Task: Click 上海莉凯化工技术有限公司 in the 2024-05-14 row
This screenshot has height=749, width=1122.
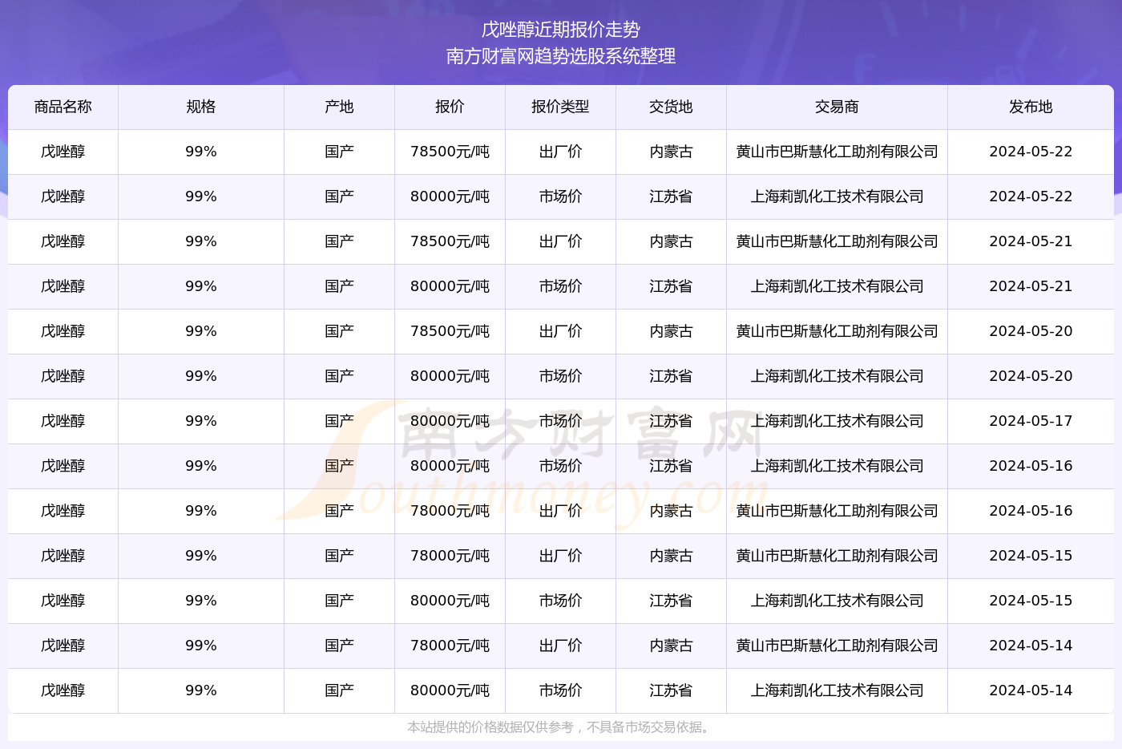Action: coord(837,690)
